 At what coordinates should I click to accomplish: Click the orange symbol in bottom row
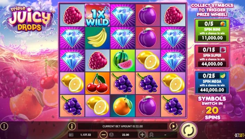click(x=123, y=106)
